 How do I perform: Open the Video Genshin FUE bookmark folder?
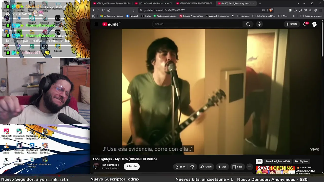[x=264, y=16]
